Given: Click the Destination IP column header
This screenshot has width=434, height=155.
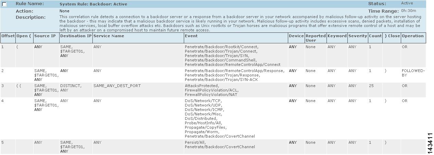Looking at the screenshot, I should (x=76, y=36).
